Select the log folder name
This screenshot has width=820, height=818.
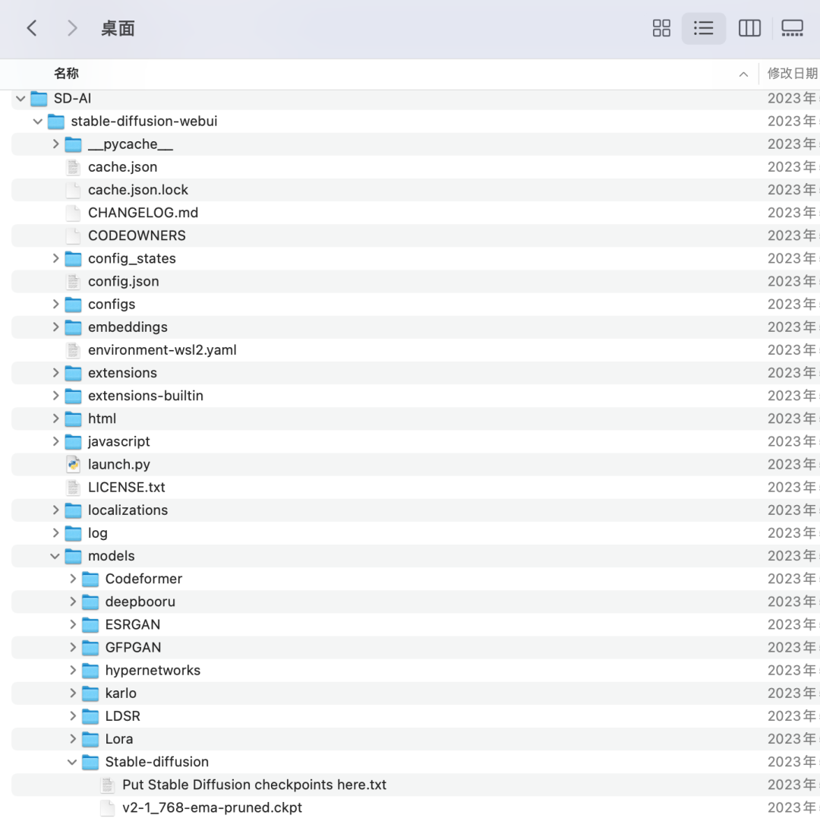pos(98,533)
